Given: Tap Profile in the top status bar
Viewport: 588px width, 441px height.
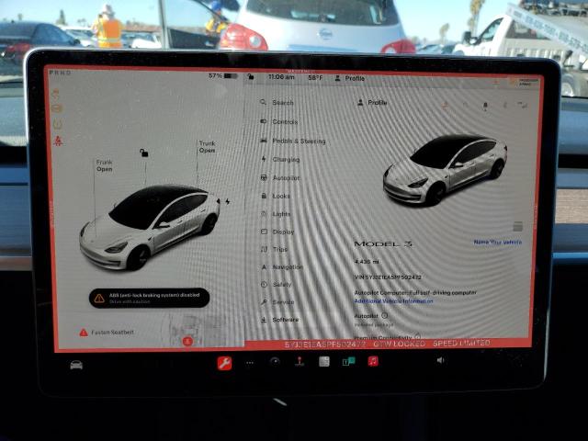Looking at the screenshot, I should pos(349,78).
